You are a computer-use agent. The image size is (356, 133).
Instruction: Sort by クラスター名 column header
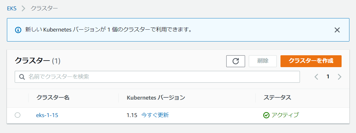[53, 98]
